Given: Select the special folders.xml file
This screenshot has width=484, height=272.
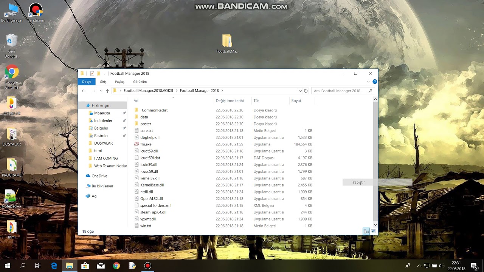Looking at the screenshot, I should point(155,206).
